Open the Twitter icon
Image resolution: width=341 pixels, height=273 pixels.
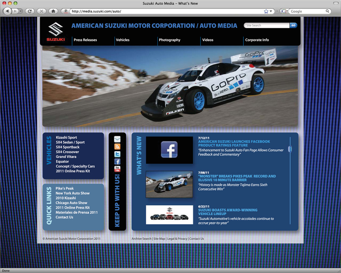(x=117, y=154)
